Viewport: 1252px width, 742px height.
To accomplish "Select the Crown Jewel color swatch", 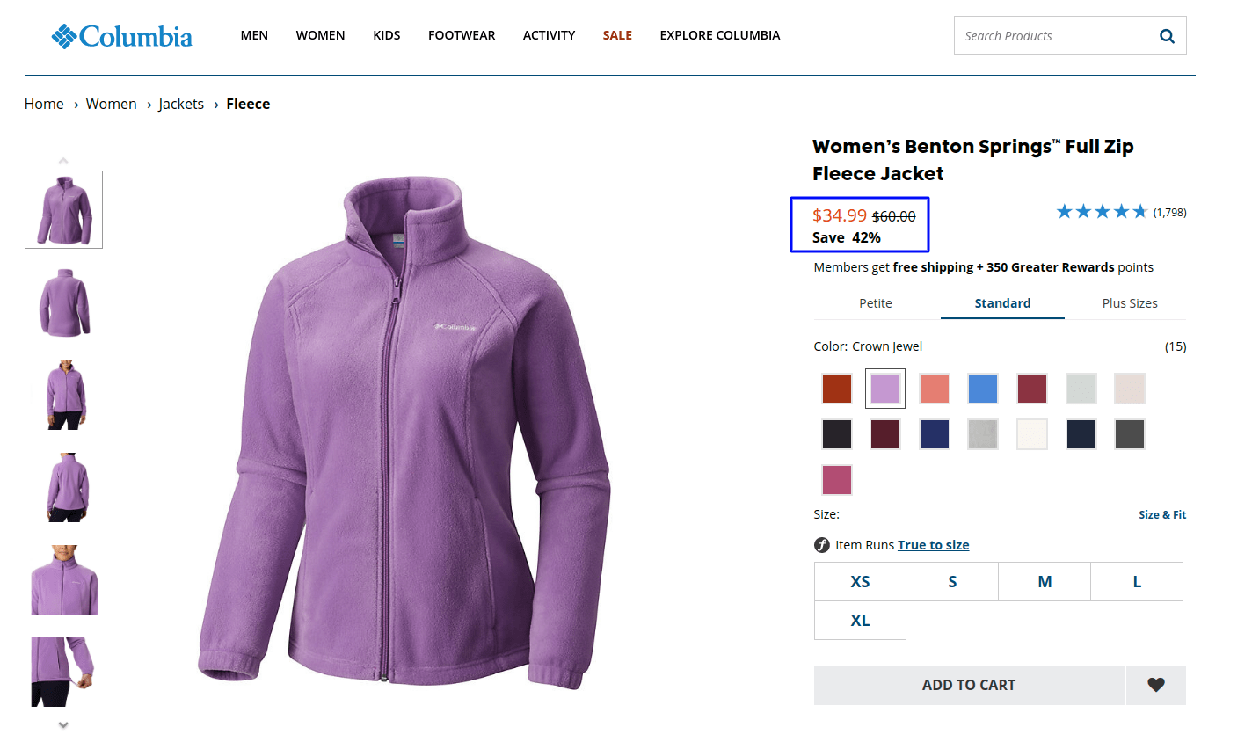I will point(884,388).
